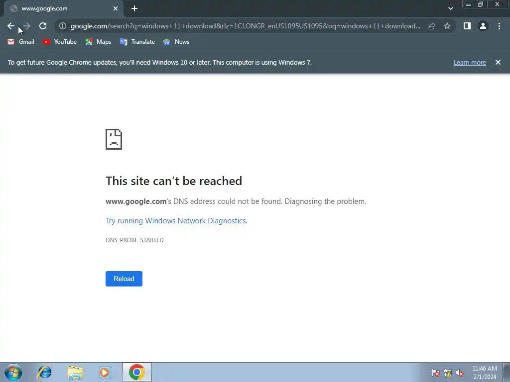Minimize the Chrome window
Image resolution: width=510 pixels, height=382 pixels.
click(468, 4)
